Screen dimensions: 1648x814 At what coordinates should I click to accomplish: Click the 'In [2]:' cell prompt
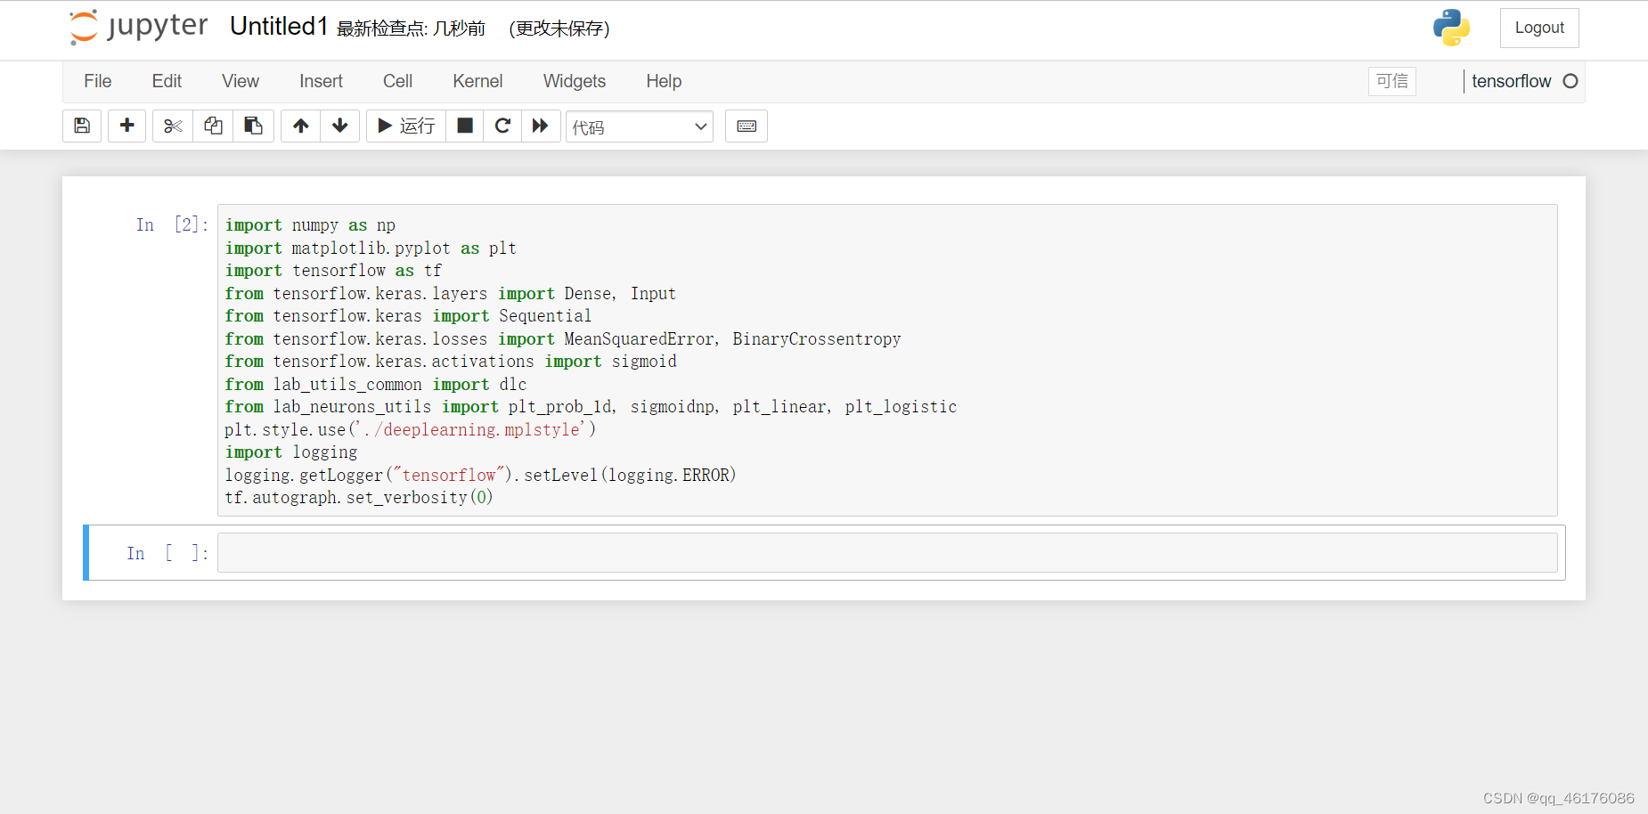click(172, 224)
